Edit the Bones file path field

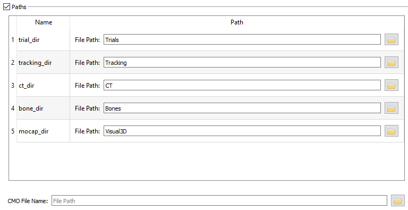(x=242, y=108)
